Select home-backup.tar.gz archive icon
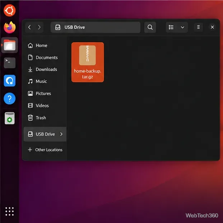The width and height of the screenshot is (223, 223). pyautogui.click(x=87, y=55)
